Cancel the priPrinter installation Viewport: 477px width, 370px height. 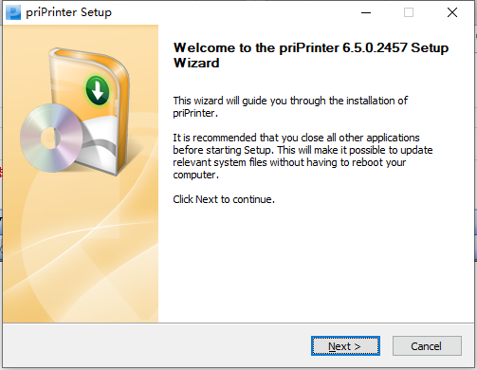pos(427,346)
